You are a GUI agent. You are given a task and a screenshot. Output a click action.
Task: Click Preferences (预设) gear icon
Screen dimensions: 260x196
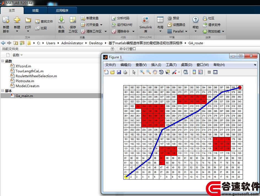[170, 18]
